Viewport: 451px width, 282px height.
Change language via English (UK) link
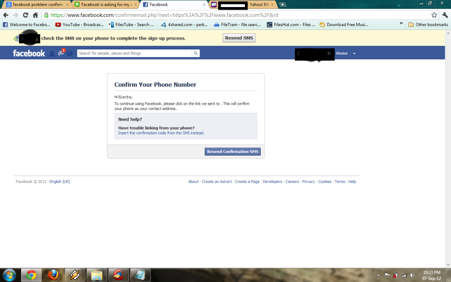click(x=60, y=182)
